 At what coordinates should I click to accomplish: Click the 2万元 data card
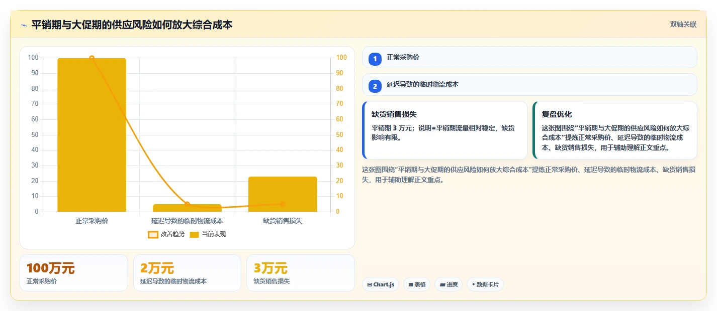[x=187, y=273]
